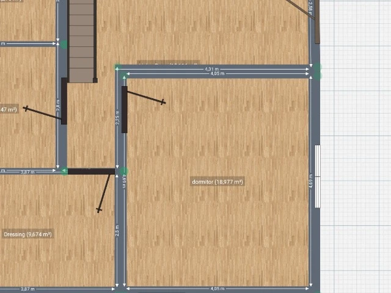Click the 3,87 m dimension above Dressing
The image size is (391, 293).
[28, 172]
